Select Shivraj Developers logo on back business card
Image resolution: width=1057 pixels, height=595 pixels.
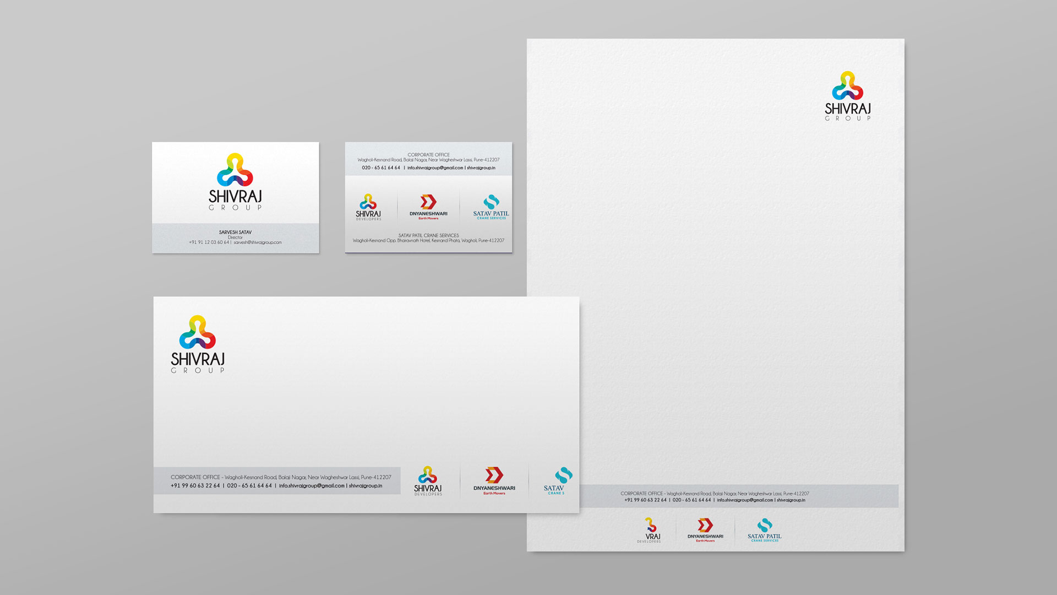[x=368, y=207]
